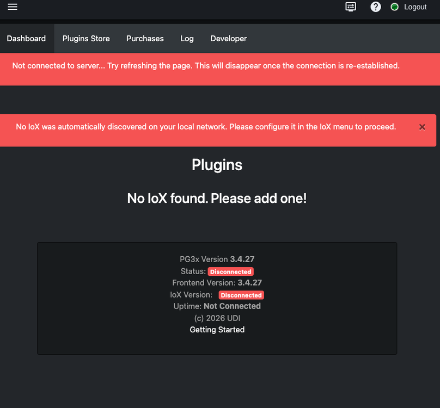Screen dimensions: 440x408
Task: Open the Developer tab
Action: 228,39
